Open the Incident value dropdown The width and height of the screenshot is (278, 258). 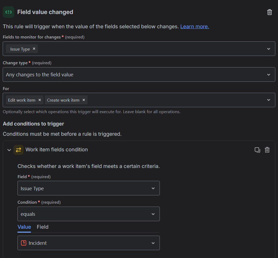[153, 243]
